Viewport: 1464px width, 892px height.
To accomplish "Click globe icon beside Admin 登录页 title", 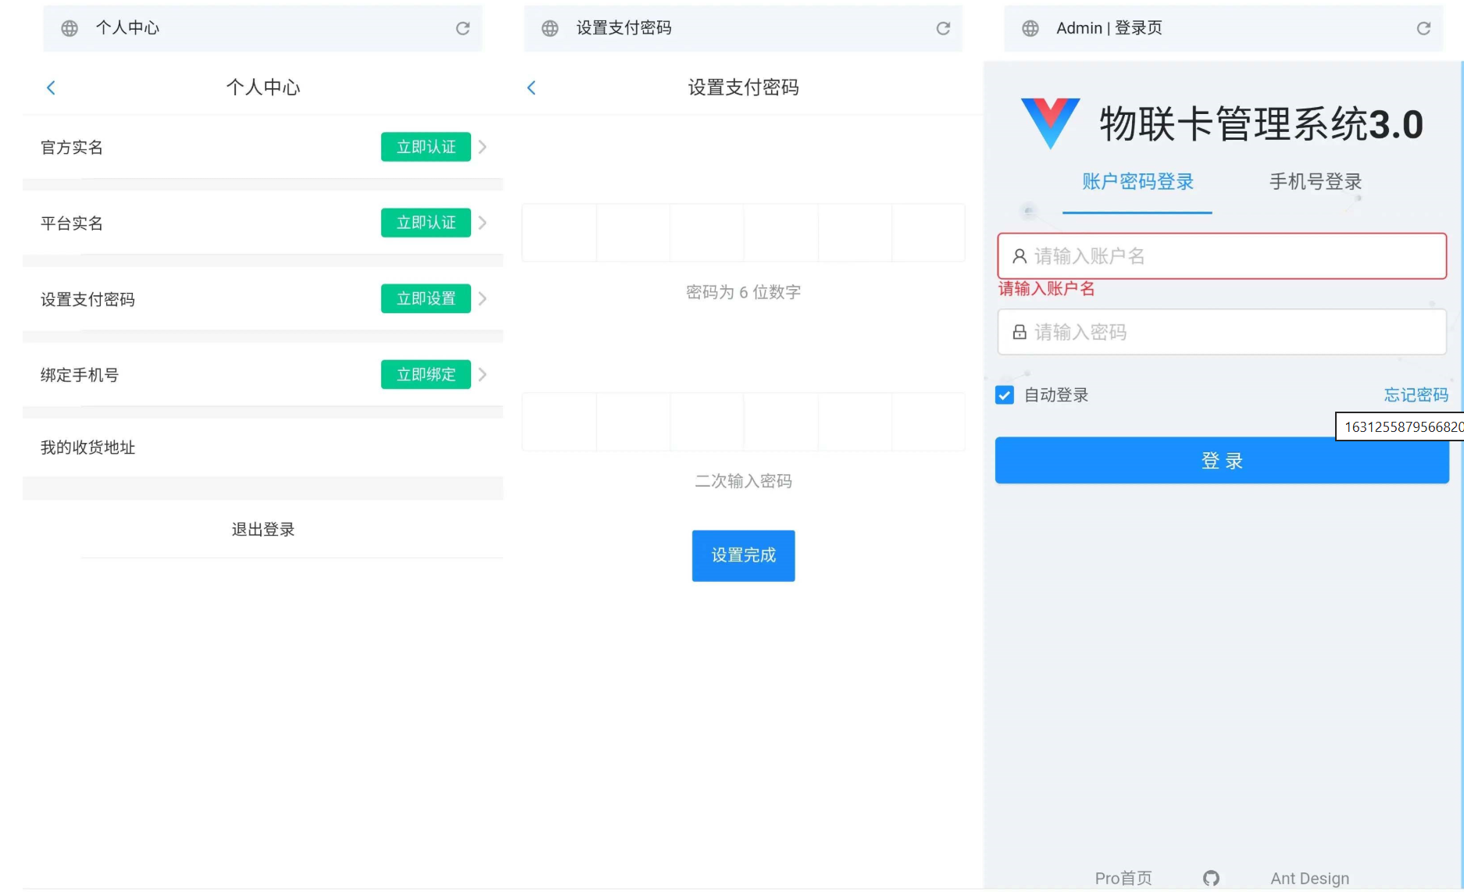I will pos(1030,28).
